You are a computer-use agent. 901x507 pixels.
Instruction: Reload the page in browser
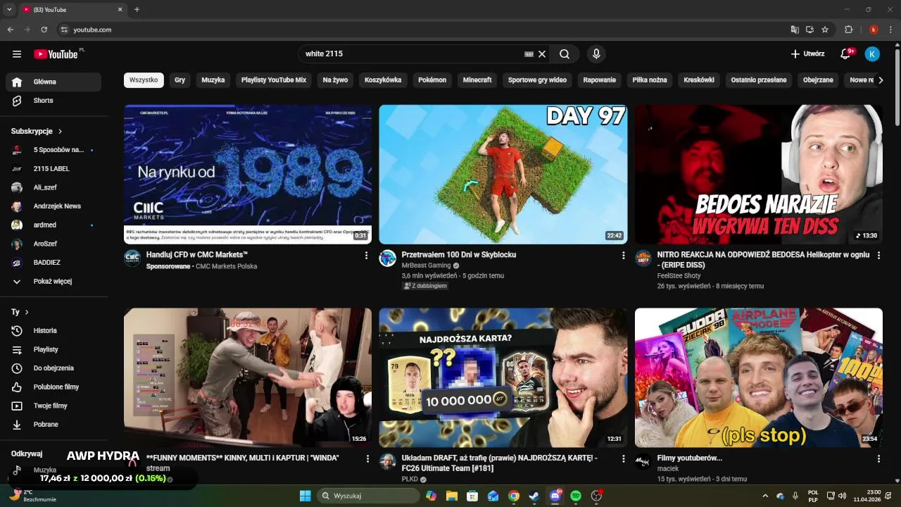tap(44, 30)
